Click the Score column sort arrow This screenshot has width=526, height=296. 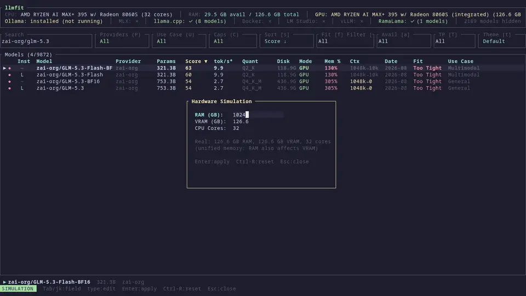point(205,61)
